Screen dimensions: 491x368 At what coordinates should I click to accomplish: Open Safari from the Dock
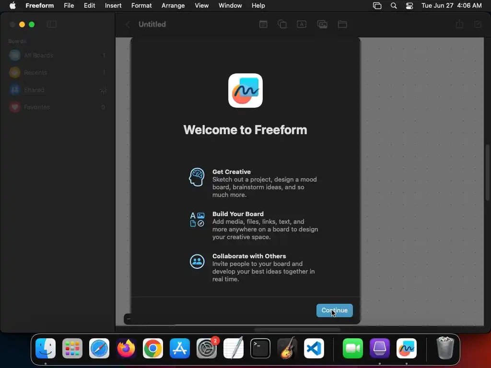[x=99, y=348]
